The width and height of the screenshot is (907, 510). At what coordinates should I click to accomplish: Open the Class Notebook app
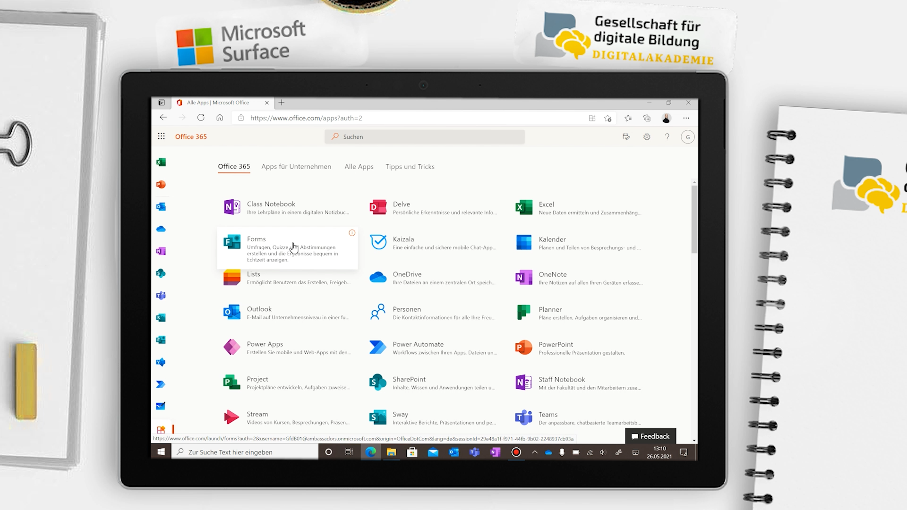[x=287, y=207]
